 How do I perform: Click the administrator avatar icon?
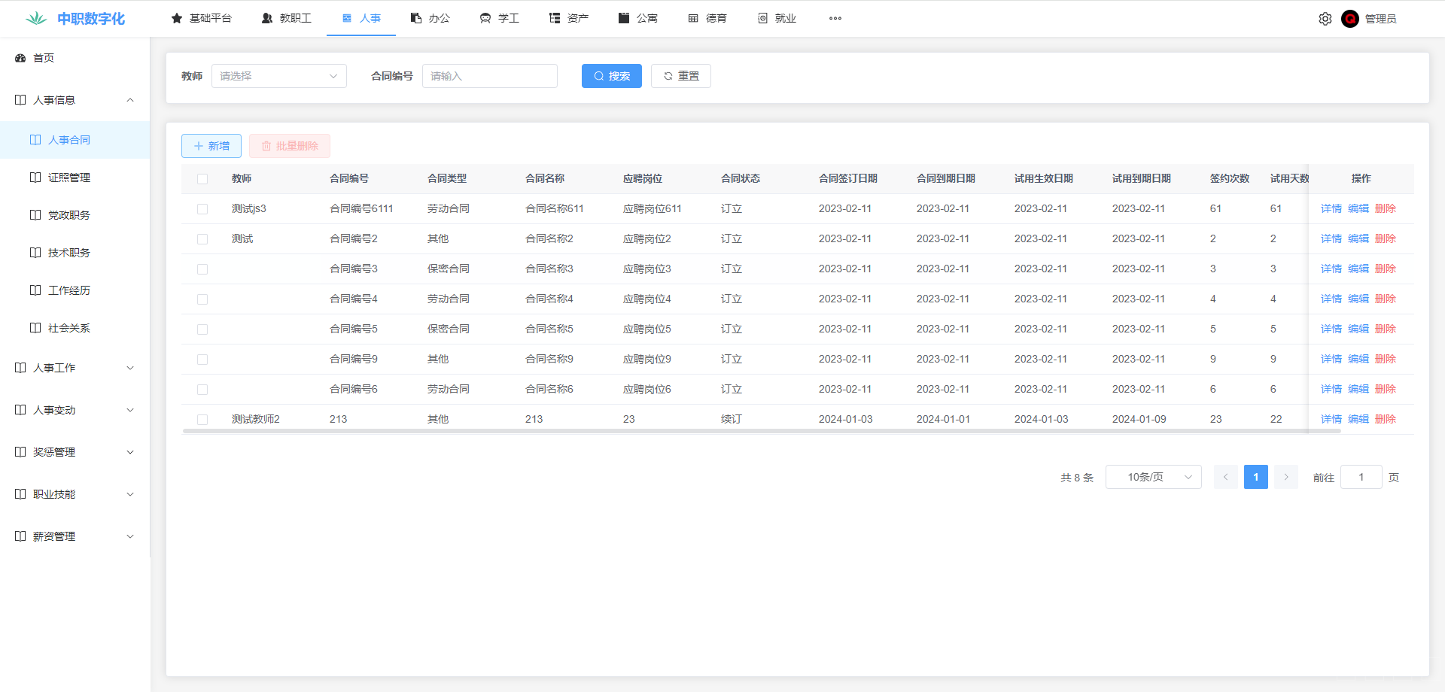[1349, 19]
